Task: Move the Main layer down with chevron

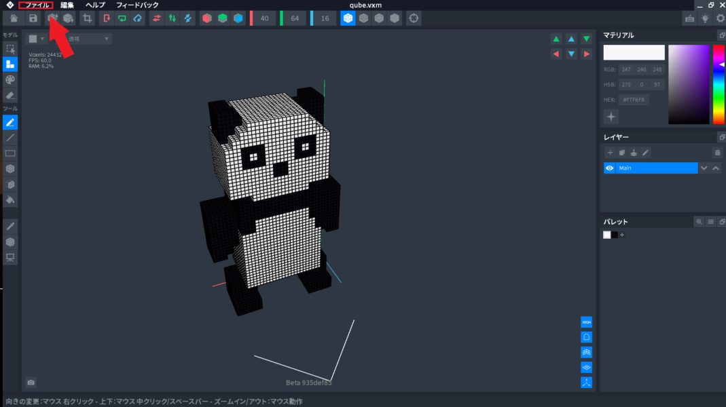Action: (x=704, y=168)
